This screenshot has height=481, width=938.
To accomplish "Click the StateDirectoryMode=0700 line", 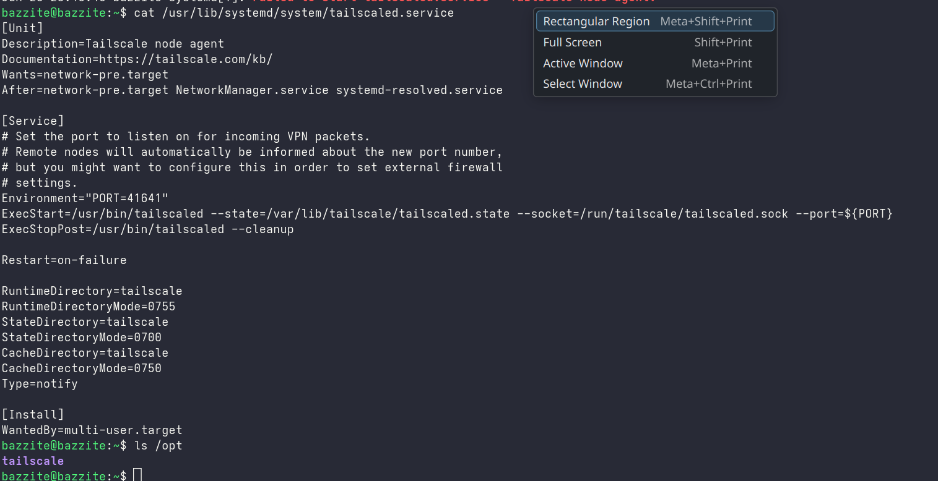I will coord(81,338).
